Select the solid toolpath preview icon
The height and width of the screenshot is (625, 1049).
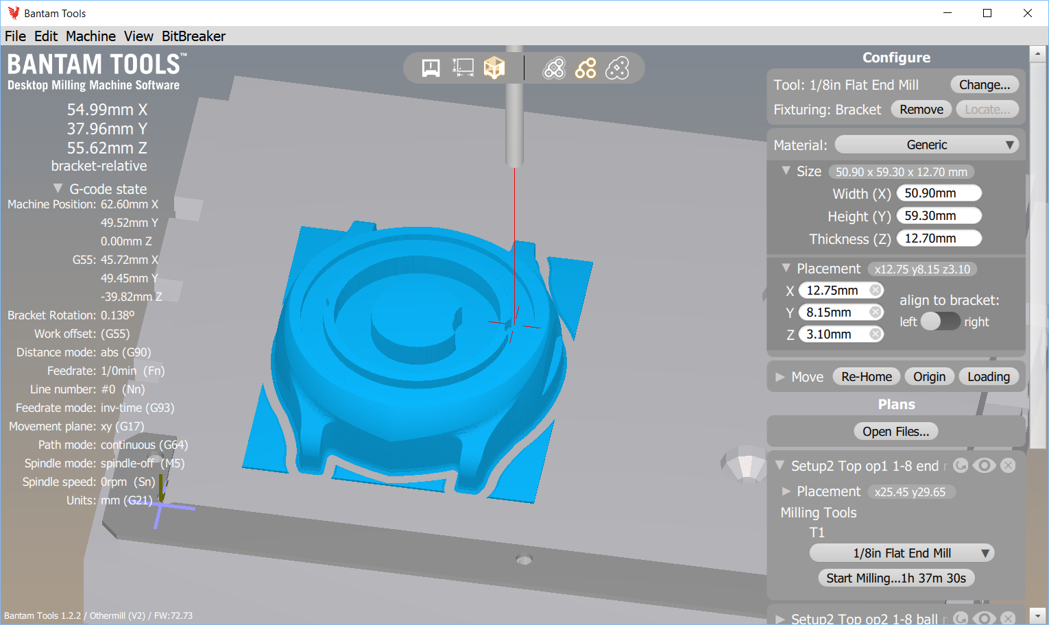click(x=554, y=67)
